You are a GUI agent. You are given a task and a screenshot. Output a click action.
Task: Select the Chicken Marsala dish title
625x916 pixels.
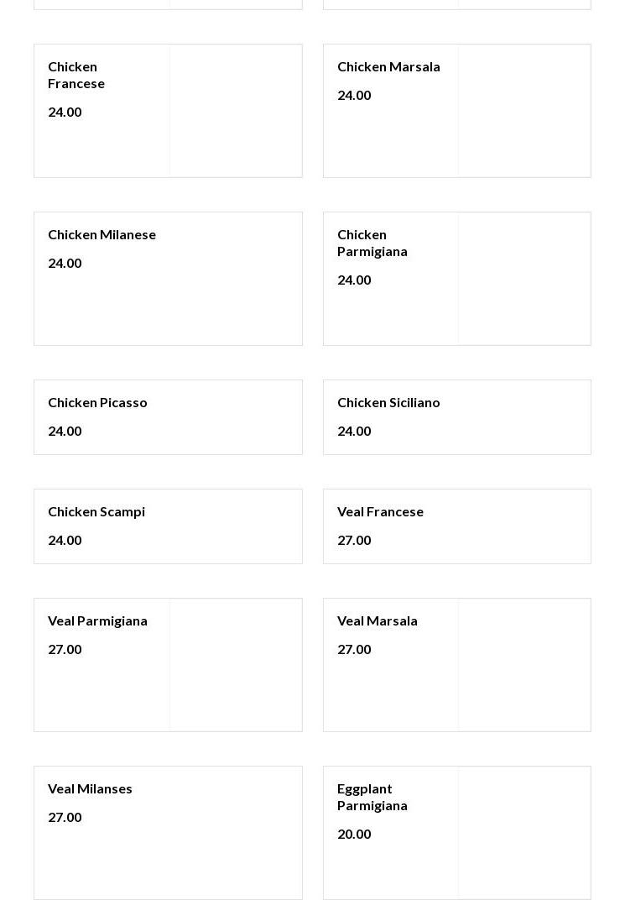tap(388, 66)
